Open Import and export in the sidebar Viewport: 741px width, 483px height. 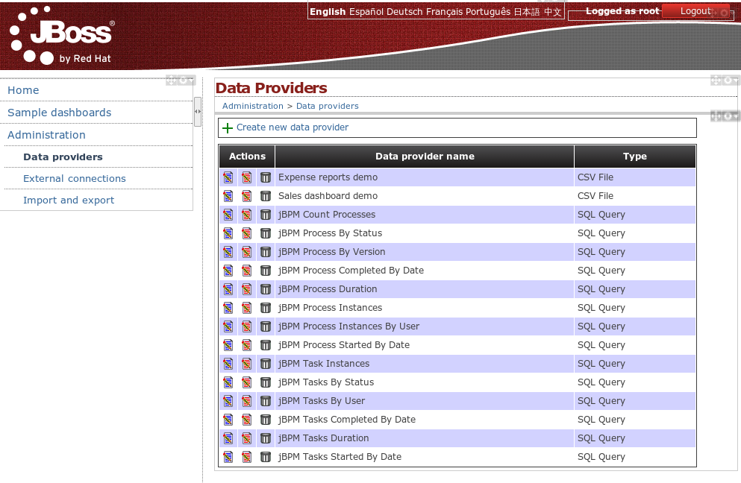69,201
